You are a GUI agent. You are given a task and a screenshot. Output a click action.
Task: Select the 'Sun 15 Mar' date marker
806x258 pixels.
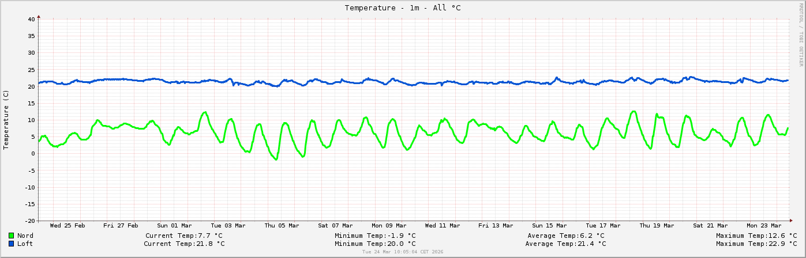coord(550,226)
